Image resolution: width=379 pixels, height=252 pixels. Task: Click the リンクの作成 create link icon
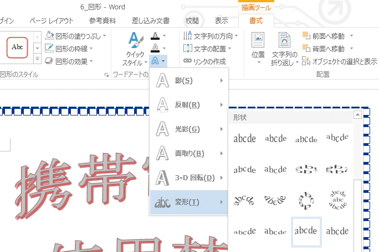pos(188,61)
